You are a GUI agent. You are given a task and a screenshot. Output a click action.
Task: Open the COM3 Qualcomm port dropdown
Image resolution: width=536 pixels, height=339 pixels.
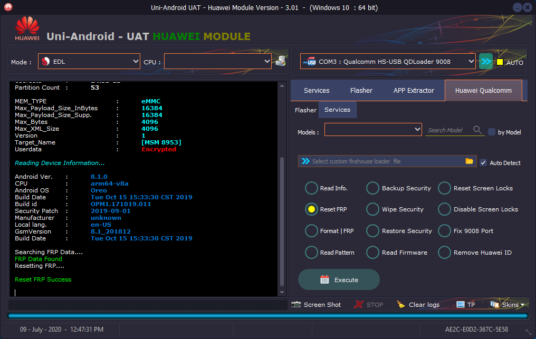pyautogui.click(x=388, y=62)
